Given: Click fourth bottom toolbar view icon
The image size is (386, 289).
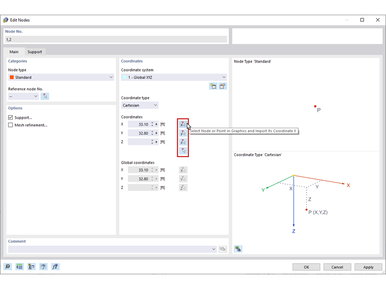Looking at the screenshot, I should tap(43, 267).
